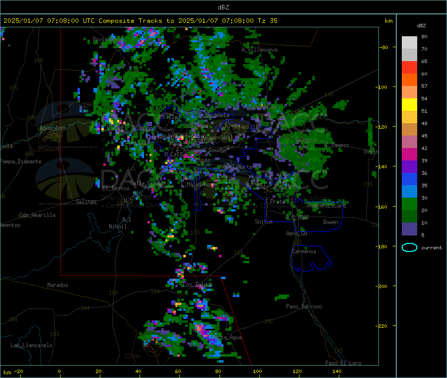Click the Aero_GA map label
This screenshot has height=378, width=447.
[297, 233]
